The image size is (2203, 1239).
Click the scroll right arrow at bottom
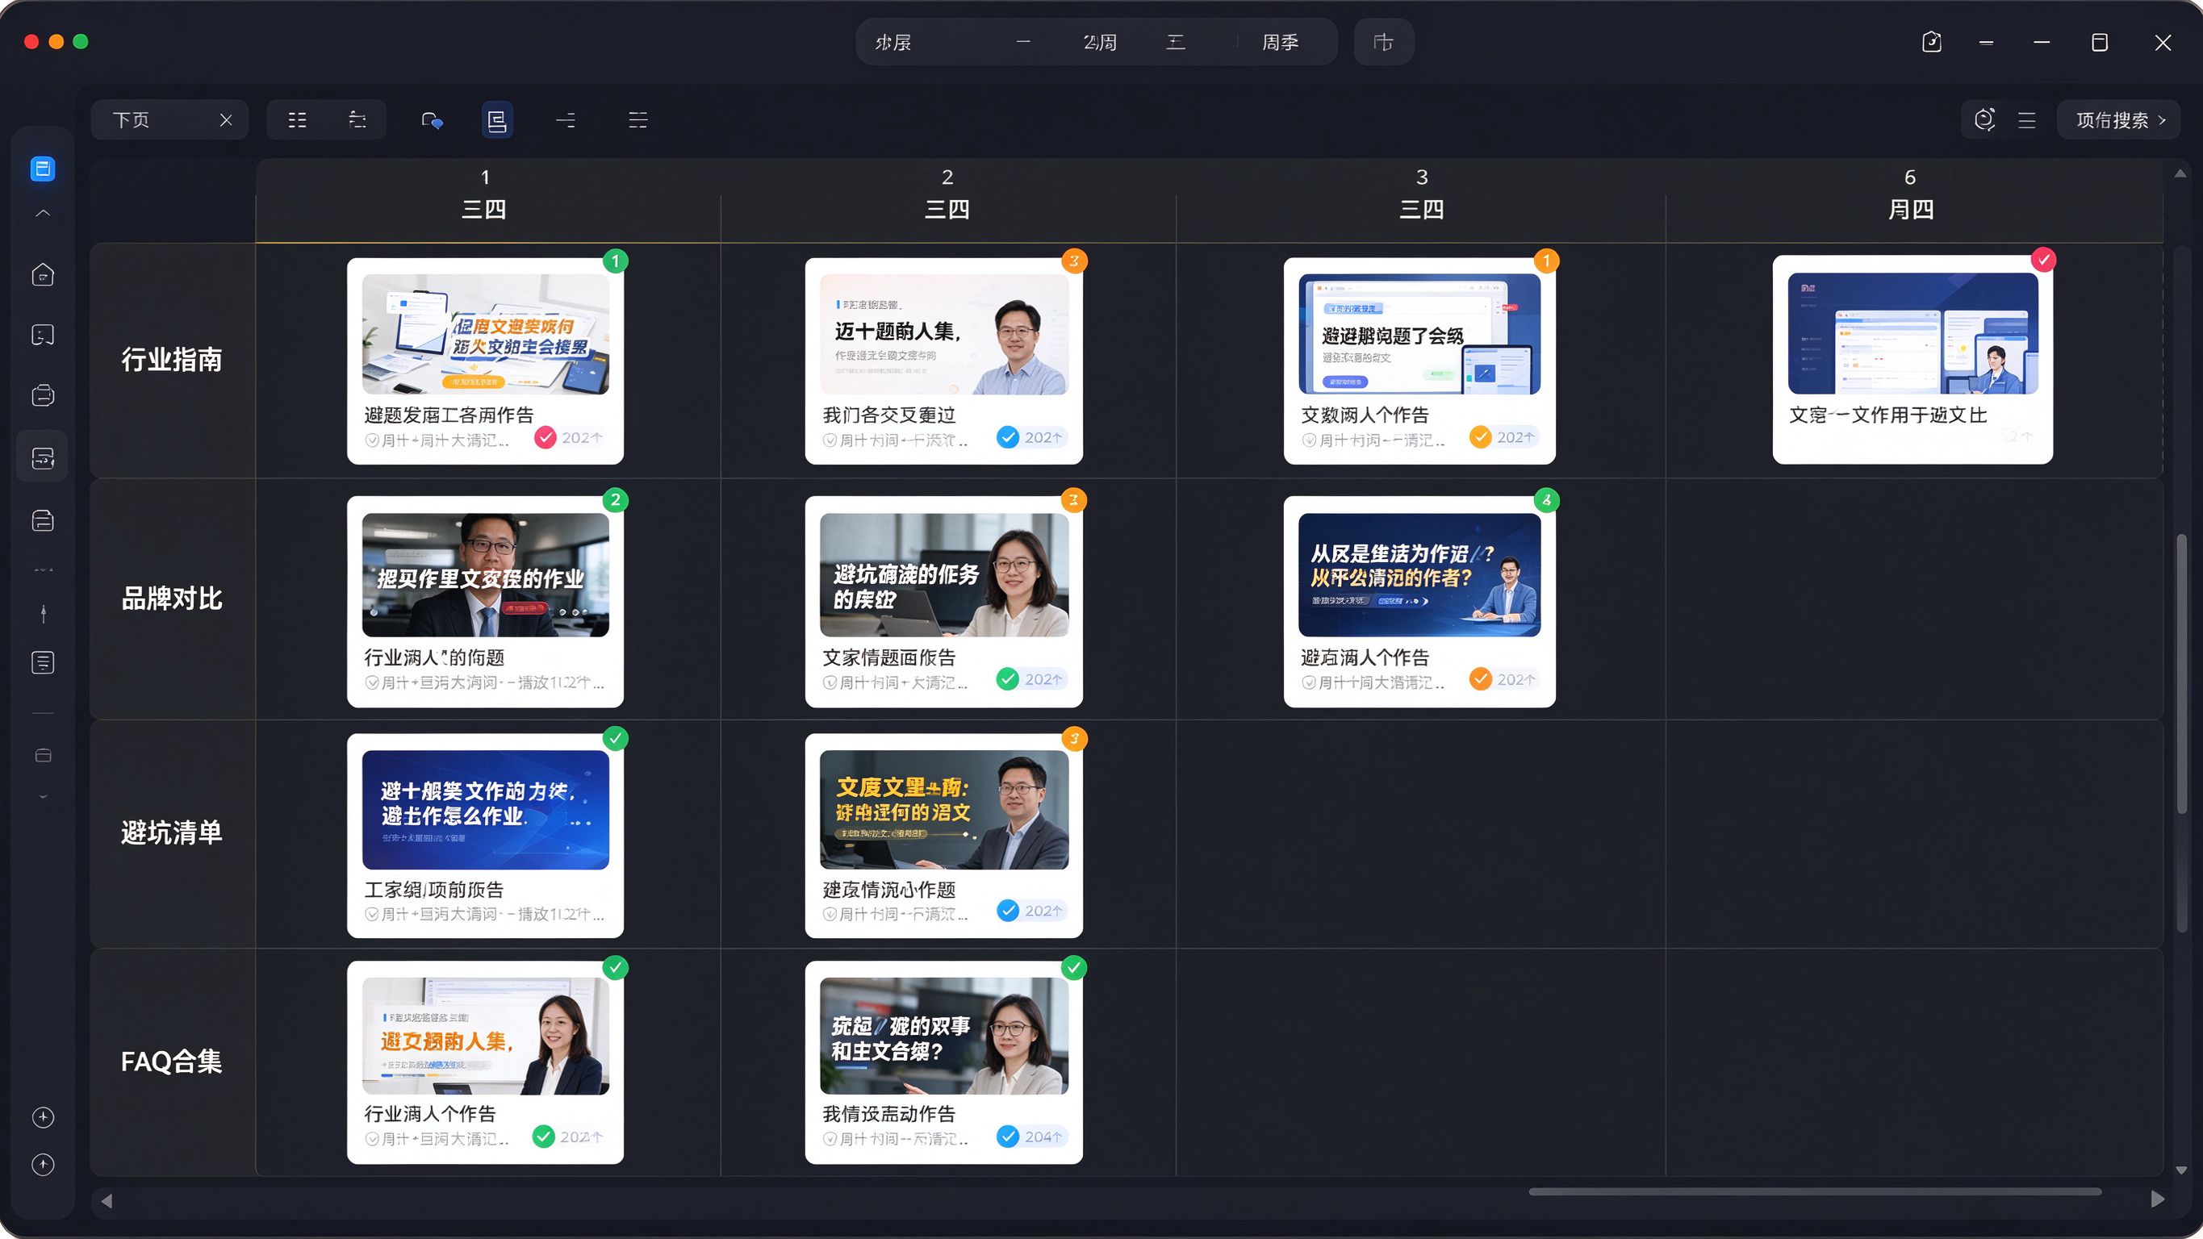(2158, 1199)
